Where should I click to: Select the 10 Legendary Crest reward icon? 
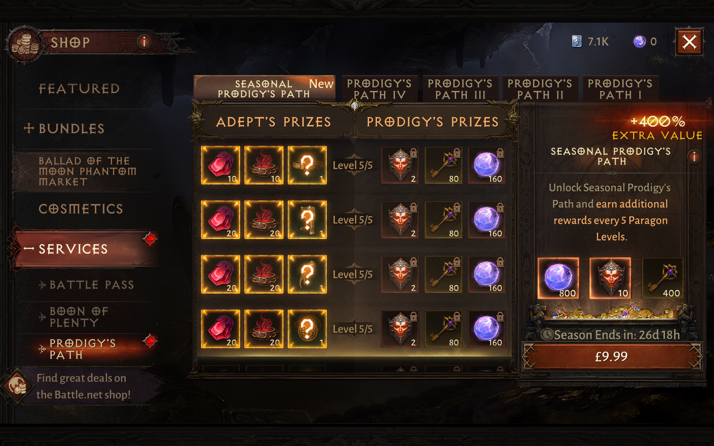[610, 278]
